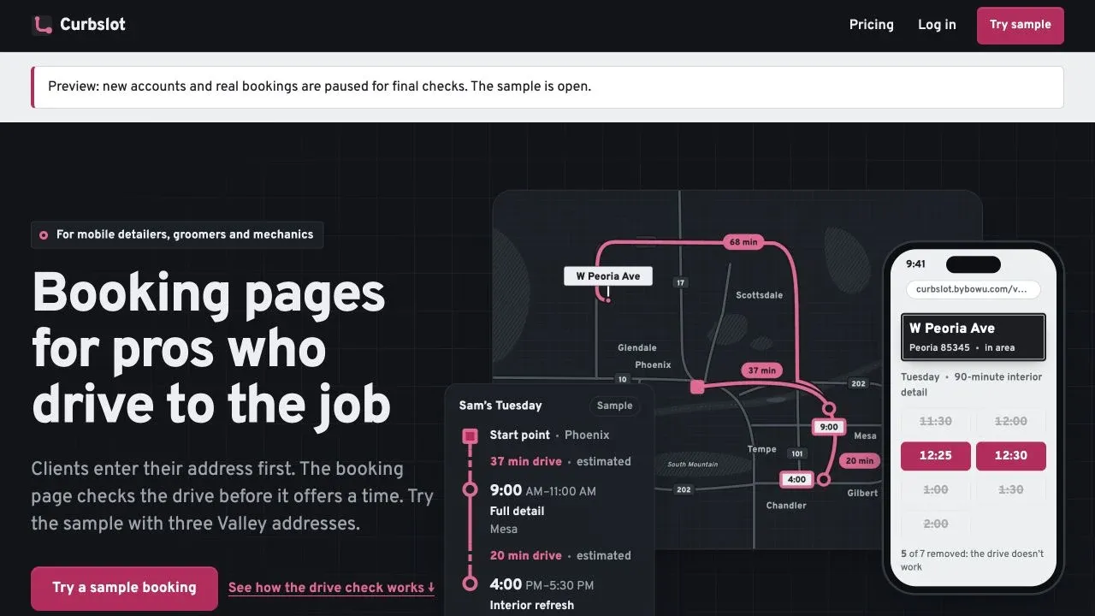
Task: Follow See how the drive check works link
Action: (x=331, y=588)
